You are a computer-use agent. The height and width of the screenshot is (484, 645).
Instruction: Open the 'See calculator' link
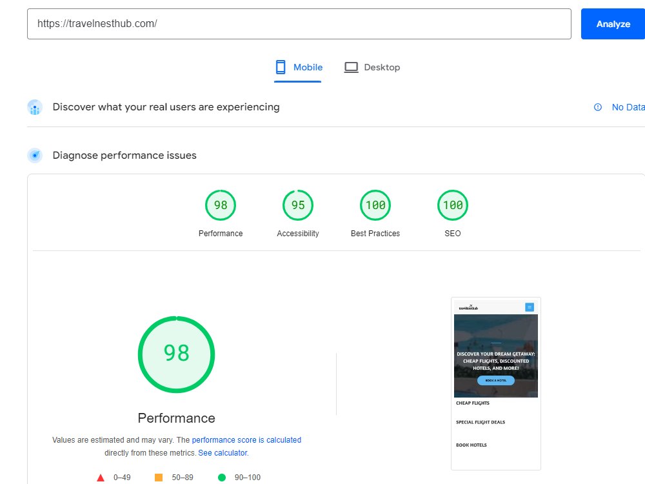(x=223, y=453)
